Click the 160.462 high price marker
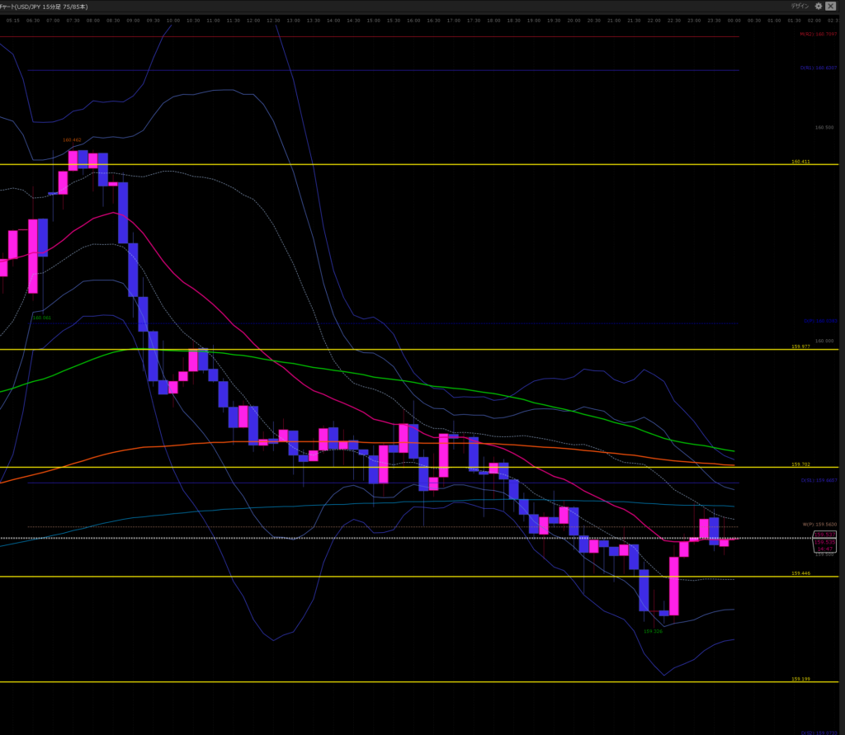Image resolution: width=845 pixels, height=735 pixels. point(72,139)
